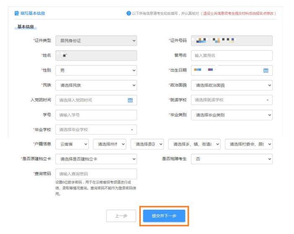Open the 政治面貌 dropdown
This screenshot has height=234, width=294.
pos(232,85)
